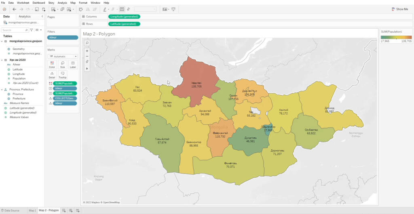This screenshot has height=214, width=414.
Task: Zoom in using the map plus button
Action: (x=87, y=51)
